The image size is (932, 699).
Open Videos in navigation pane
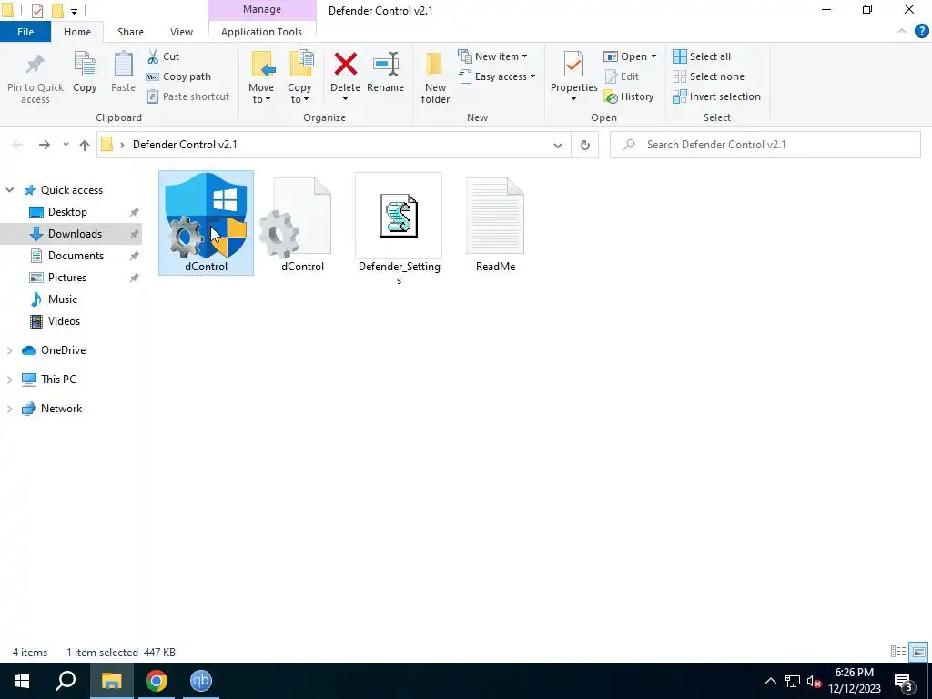[64, 321]
